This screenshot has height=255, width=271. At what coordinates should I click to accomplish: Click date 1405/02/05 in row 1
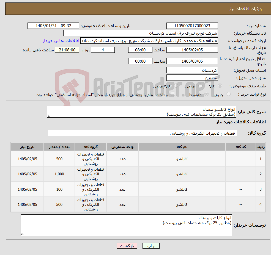click(x=27, y=159)
